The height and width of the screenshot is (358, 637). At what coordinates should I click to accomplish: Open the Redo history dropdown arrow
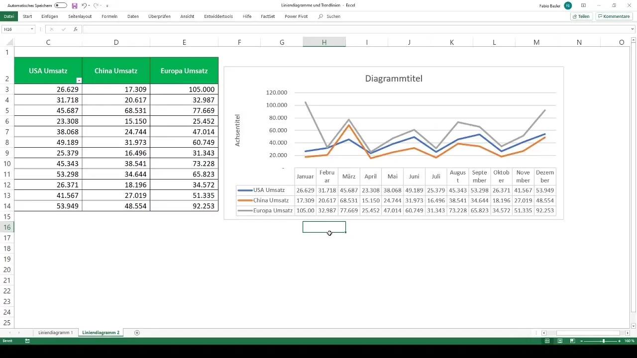pyautogui.click(x=101, y=5)
